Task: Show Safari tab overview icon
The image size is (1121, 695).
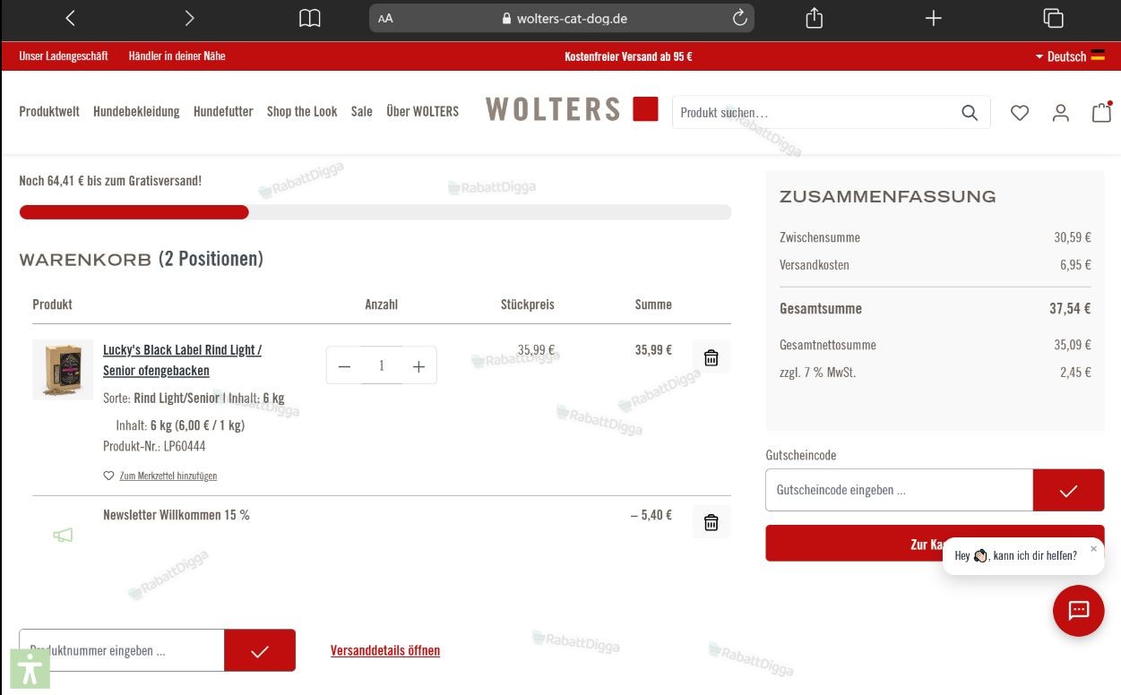Action: pos(1053,18)
